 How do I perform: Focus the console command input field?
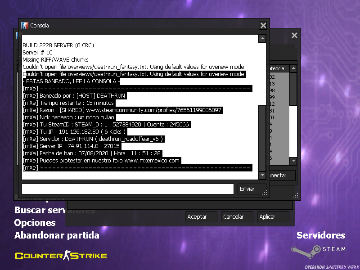tap(128, 189)
